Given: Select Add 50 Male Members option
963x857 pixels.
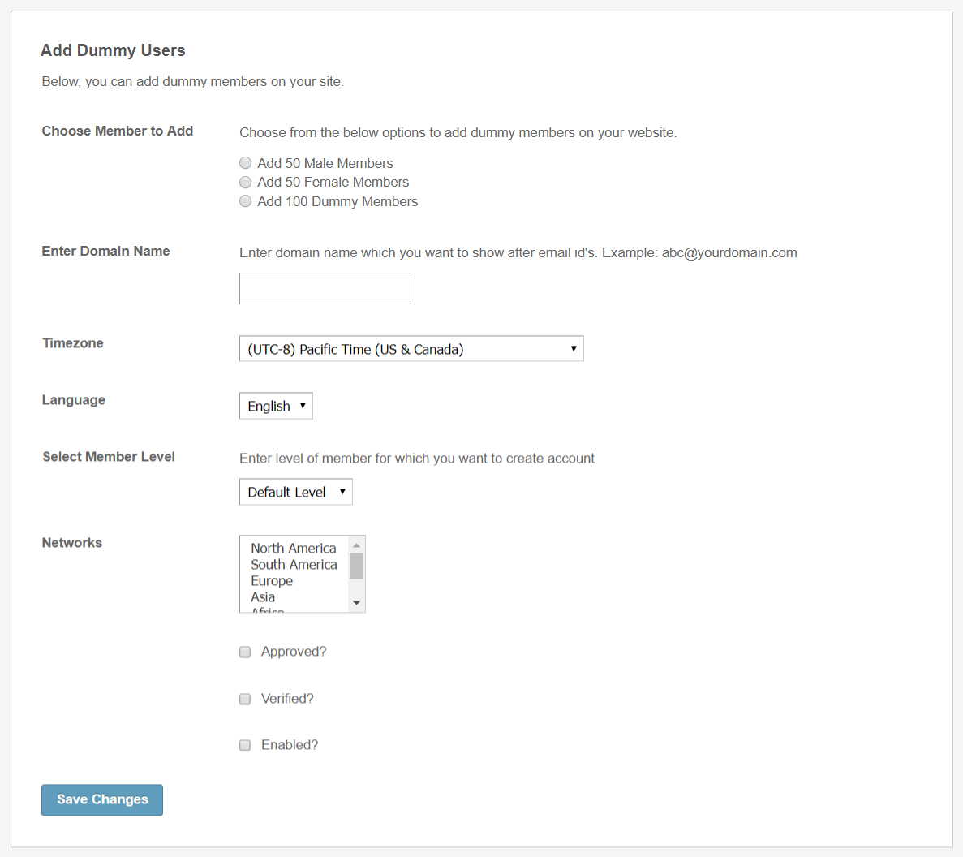Looking at the screenshot, I should coord(246,163).
